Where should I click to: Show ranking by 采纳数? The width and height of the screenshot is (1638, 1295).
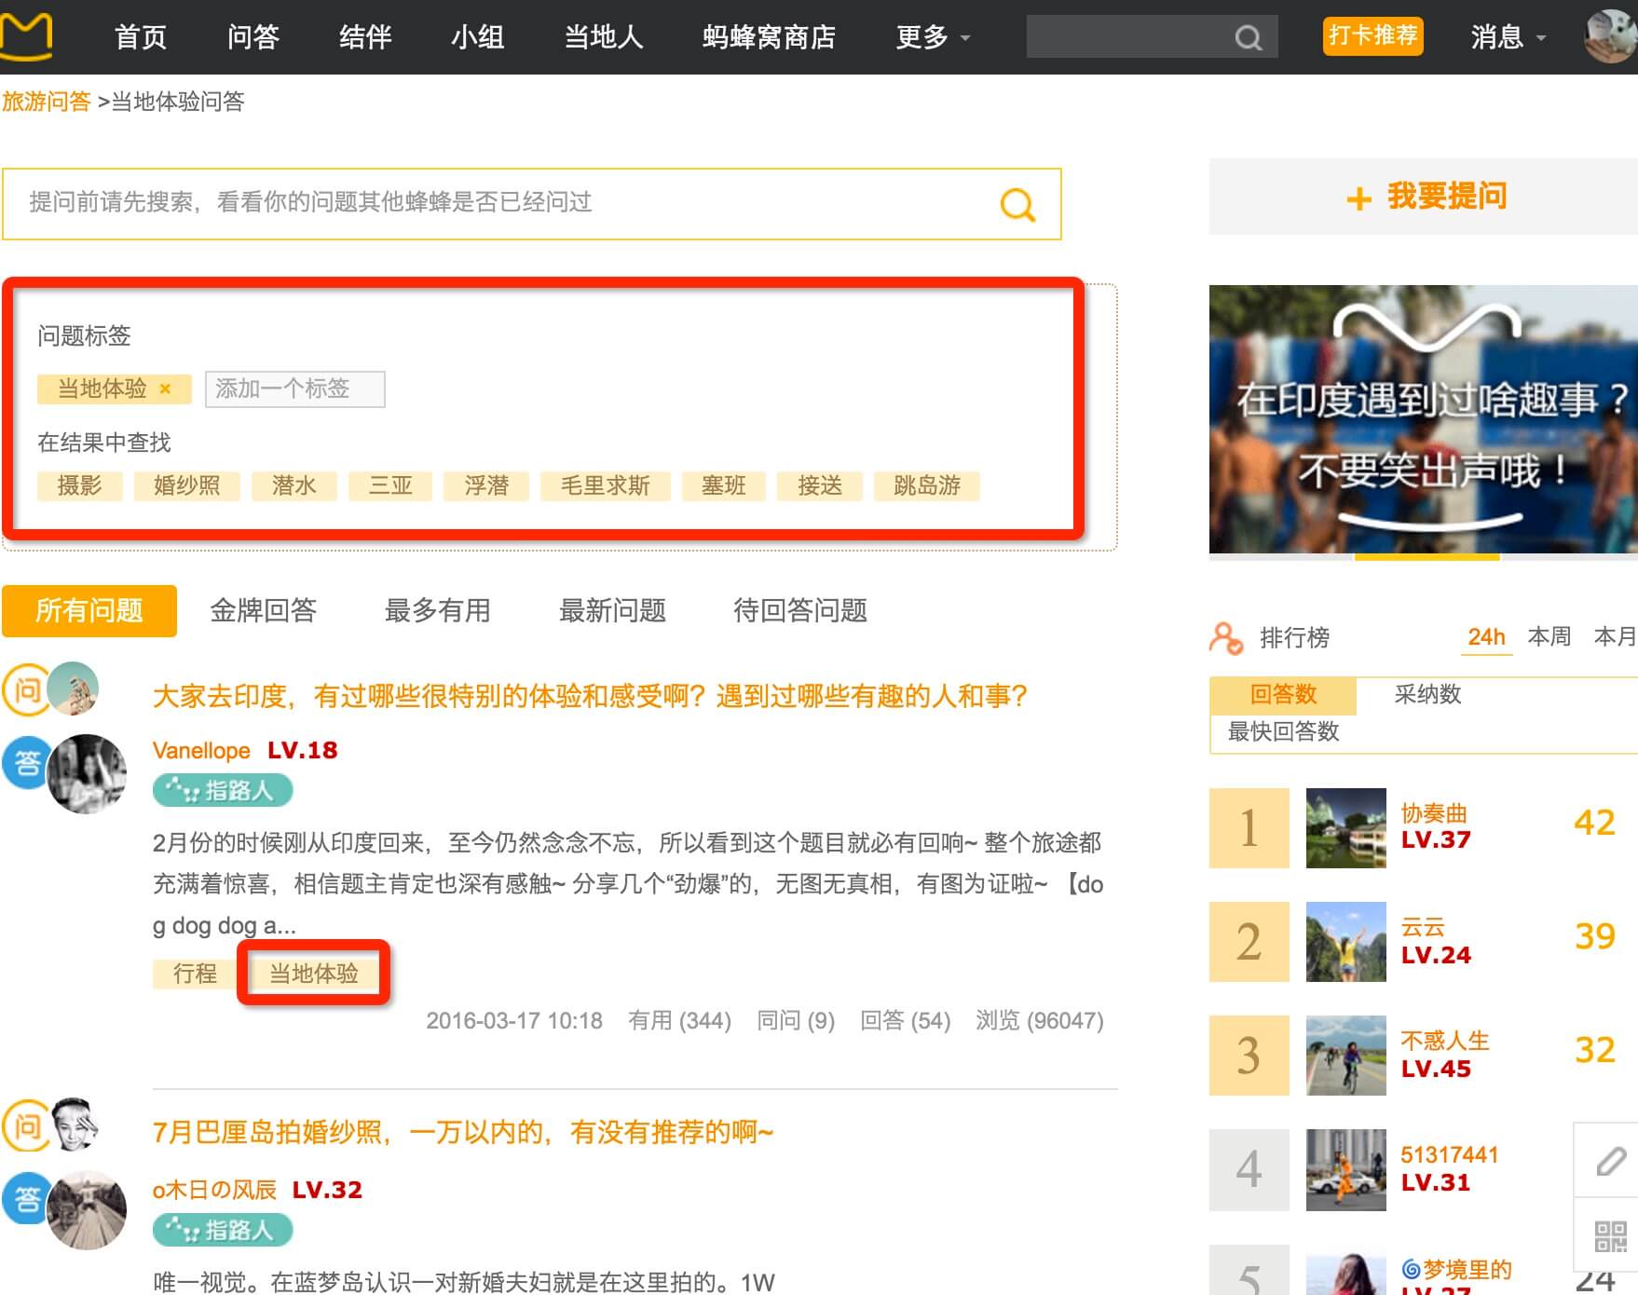tap(1426, 694)
